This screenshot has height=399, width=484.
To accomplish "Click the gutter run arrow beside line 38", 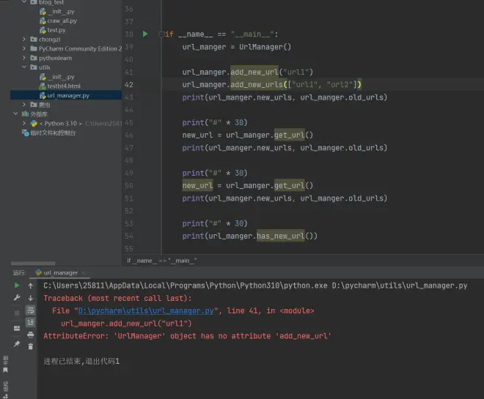I will (x=145, y=34).
